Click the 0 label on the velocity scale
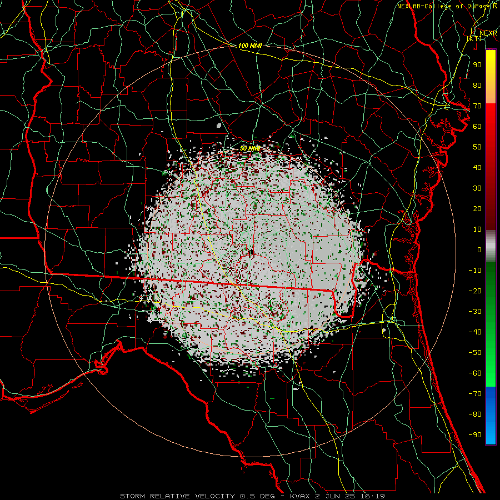The image size is (500, 500). [x=479, y=249]
